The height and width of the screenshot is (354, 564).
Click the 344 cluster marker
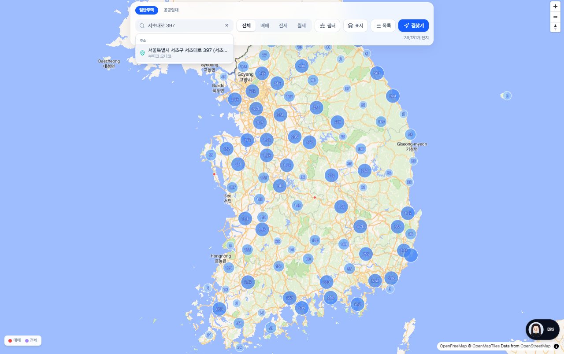pos(393,96)
